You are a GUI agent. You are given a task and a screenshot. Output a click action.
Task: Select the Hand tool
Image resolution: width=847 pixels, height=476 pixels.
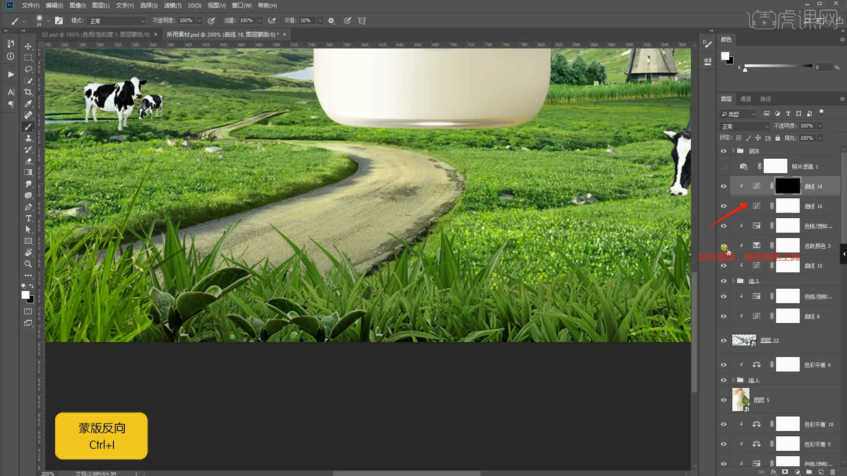(x=28, y=253)
